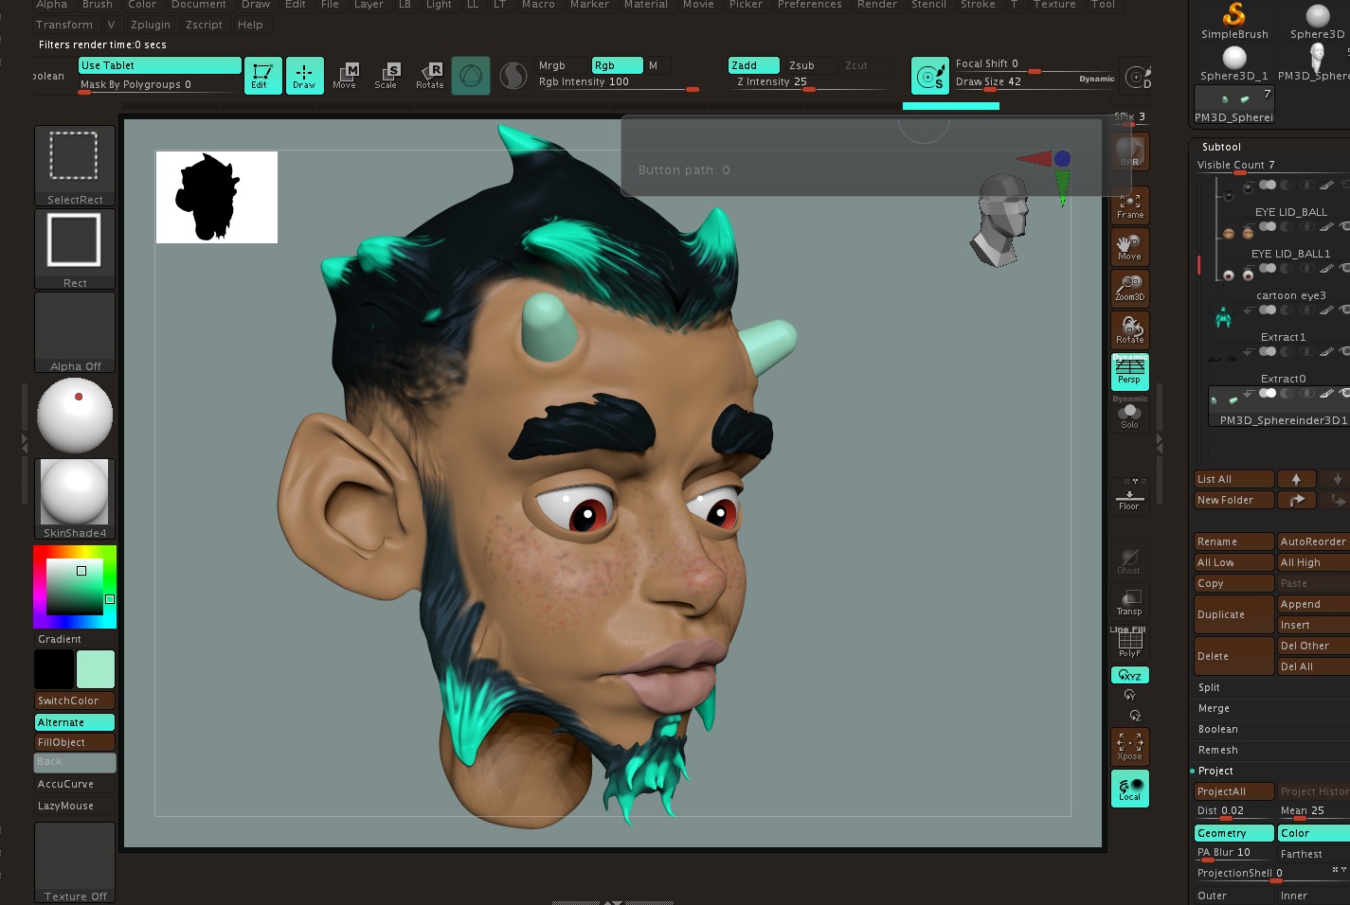The height and width of the screenshot is (905, 1350).
Task: Expand the Split section
Action: point(1209,687)
